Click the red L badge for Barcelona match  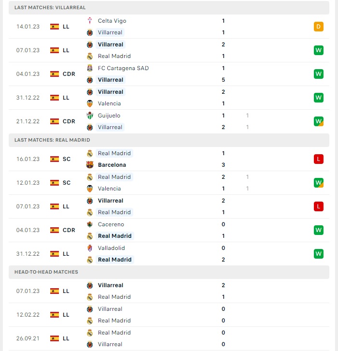(x=319, y=159)
